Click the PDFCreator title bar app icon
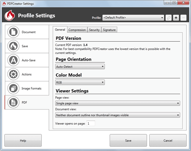This screenshot has height=151, width=191. [4, 4]
